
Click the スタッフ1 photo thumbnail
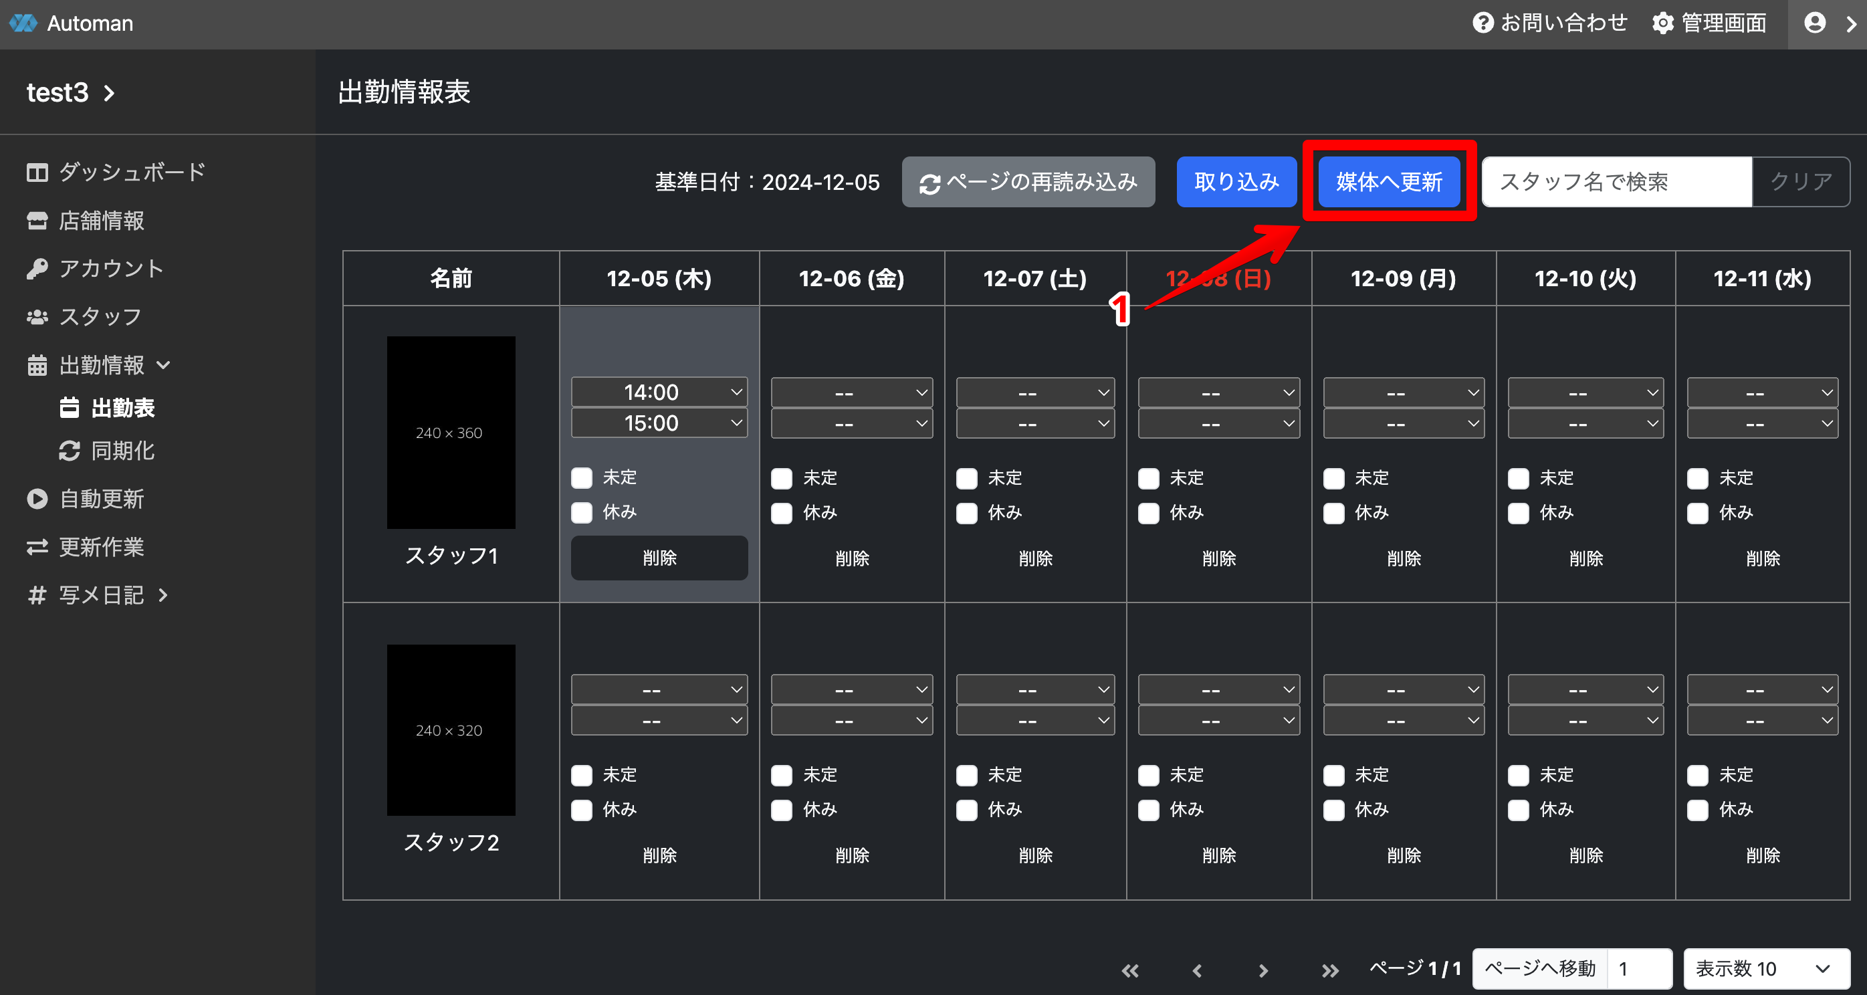(x=451, y=433)
